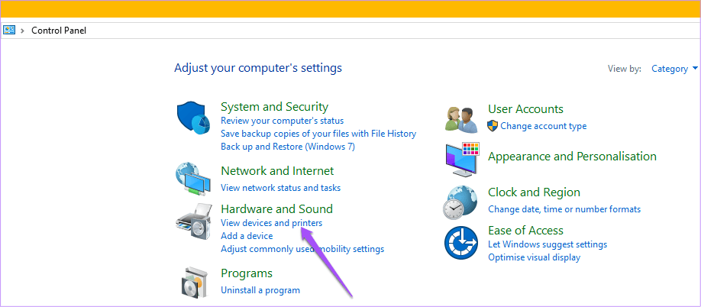Open Review your computer's status

click(282, 121)
